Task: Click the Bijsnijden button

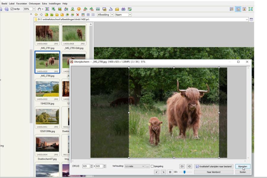Action: click(243, 166)
